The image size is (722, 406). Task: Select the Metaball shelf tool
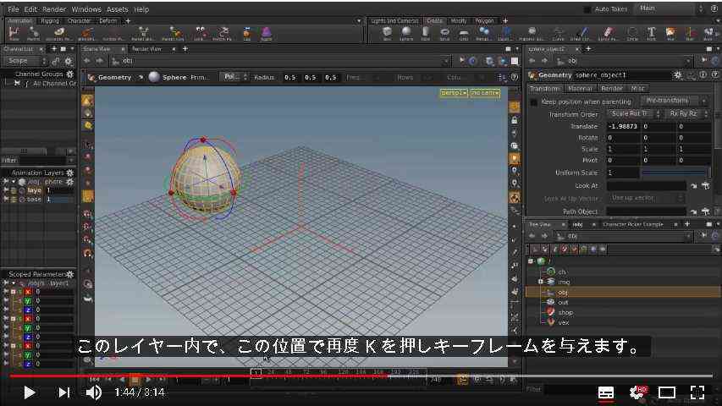click(x=483, y=33)
